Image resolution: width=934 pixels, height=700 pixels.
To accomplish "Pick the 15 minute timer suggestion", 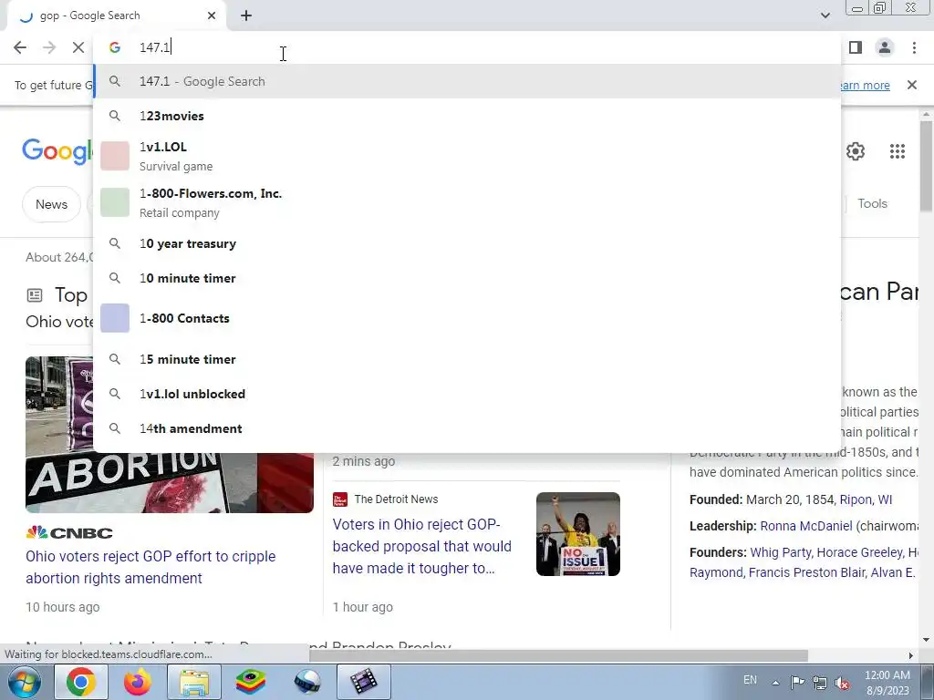I will click(x=467, y=359).
